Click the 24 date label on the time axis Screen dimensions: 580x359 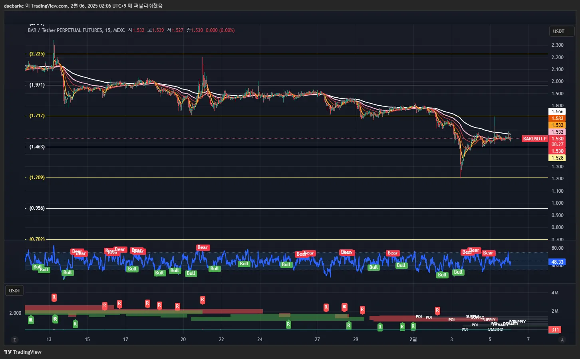click(260, 339)
